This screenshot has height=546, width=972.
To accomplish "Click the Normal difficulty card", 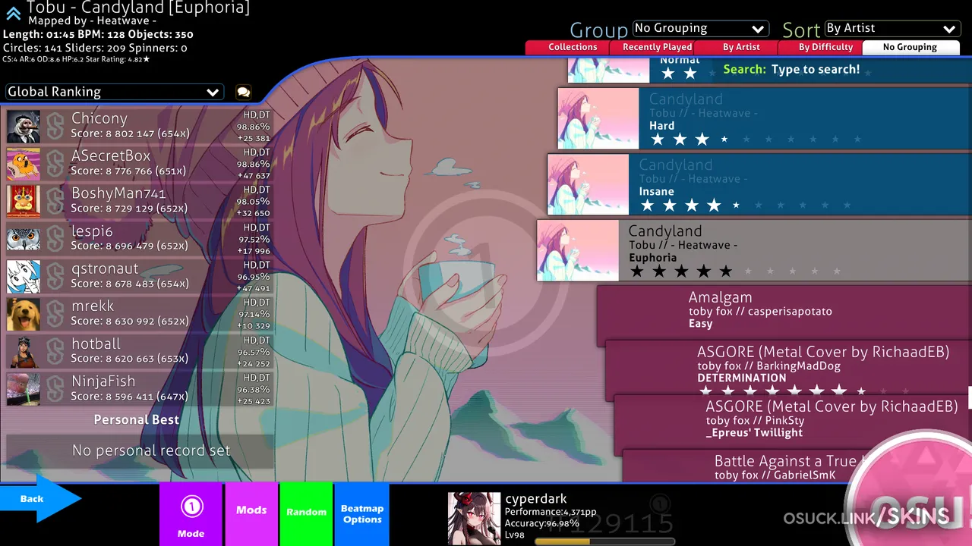I will 769,70.
